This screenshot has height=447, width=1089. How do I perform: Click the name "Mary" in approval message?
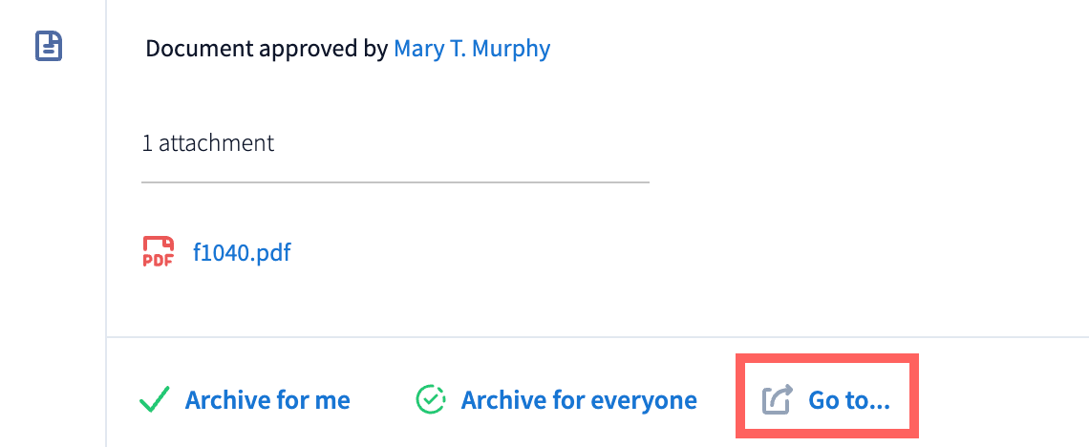pyautogui.click(x=418, y=48)
